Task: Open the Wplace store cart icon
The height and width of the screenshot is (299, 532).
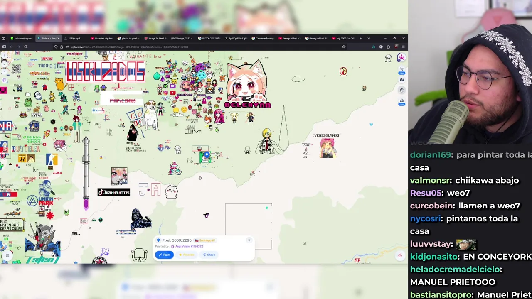Action: click(x=401, y=69)
